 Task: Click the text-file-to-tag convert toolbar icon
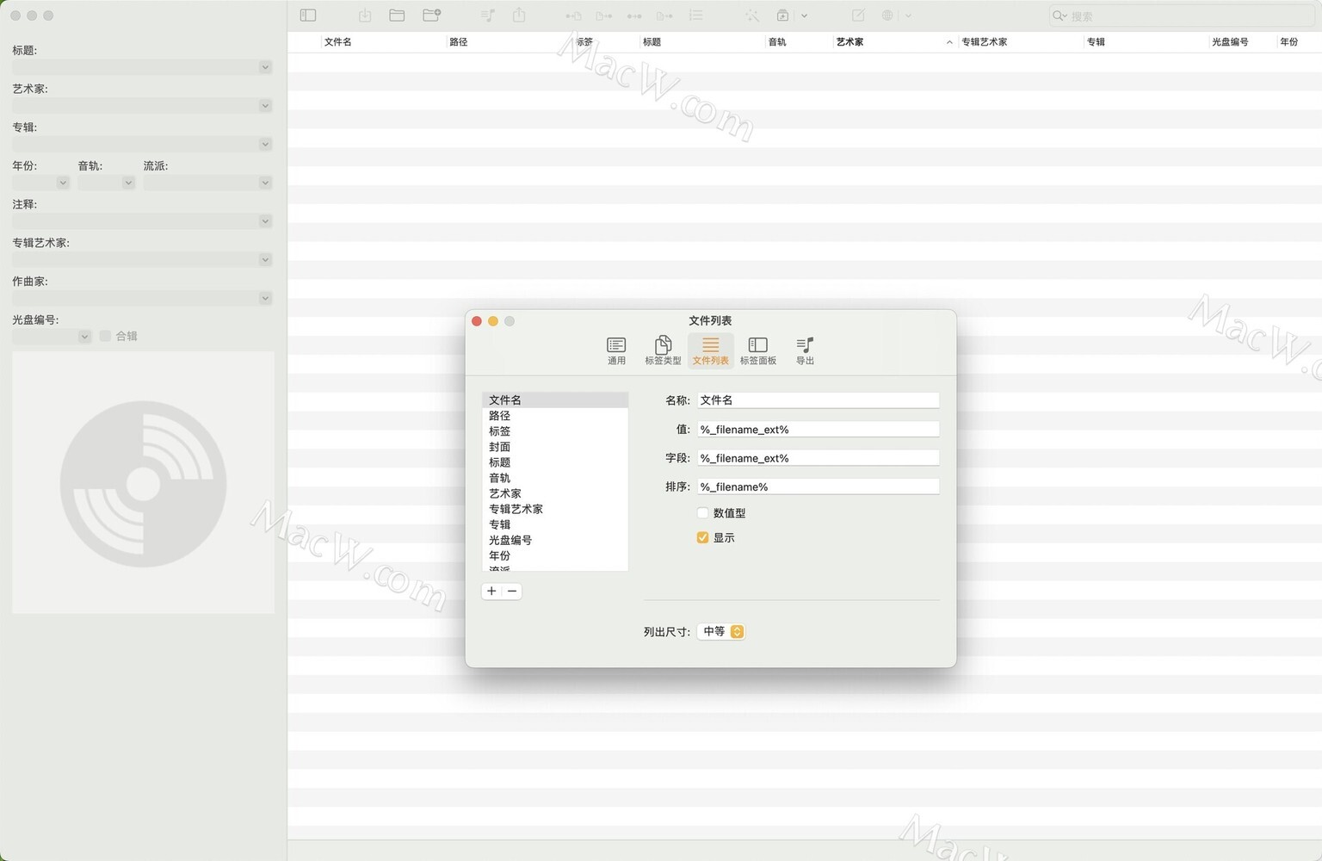(x=664, y=15)
